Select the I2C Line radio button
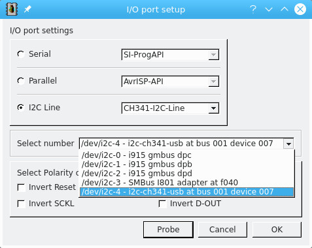Image resolution: width=312 pixels, height=248 pixels. coord(21,108)
